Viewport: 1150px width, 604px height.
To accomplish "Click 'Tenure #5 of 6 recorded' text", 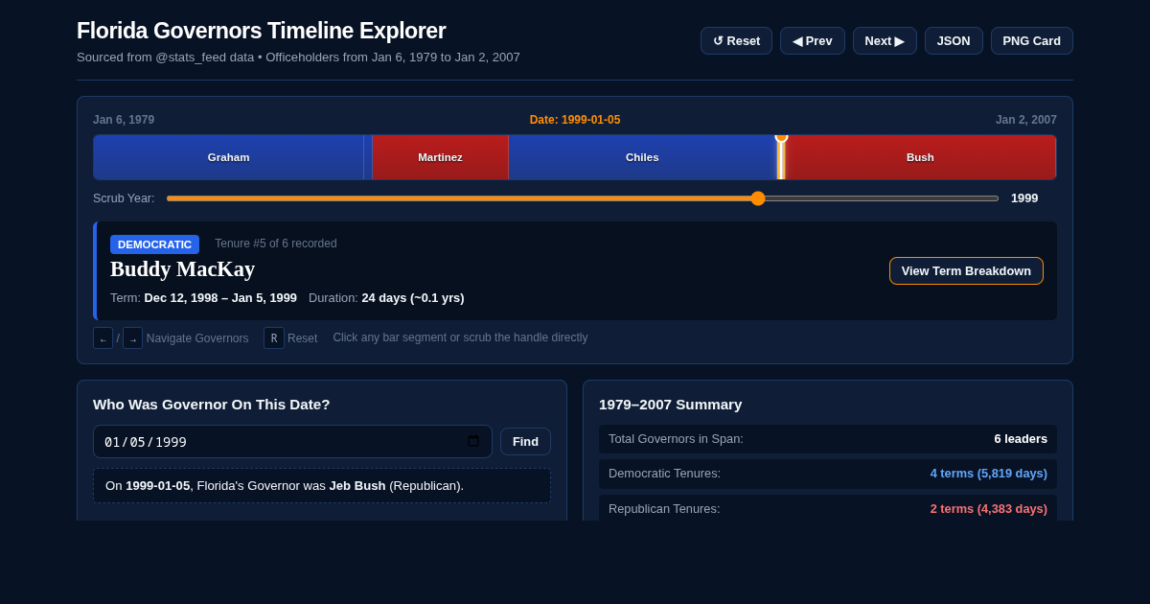I will click(x=276, y=244).
